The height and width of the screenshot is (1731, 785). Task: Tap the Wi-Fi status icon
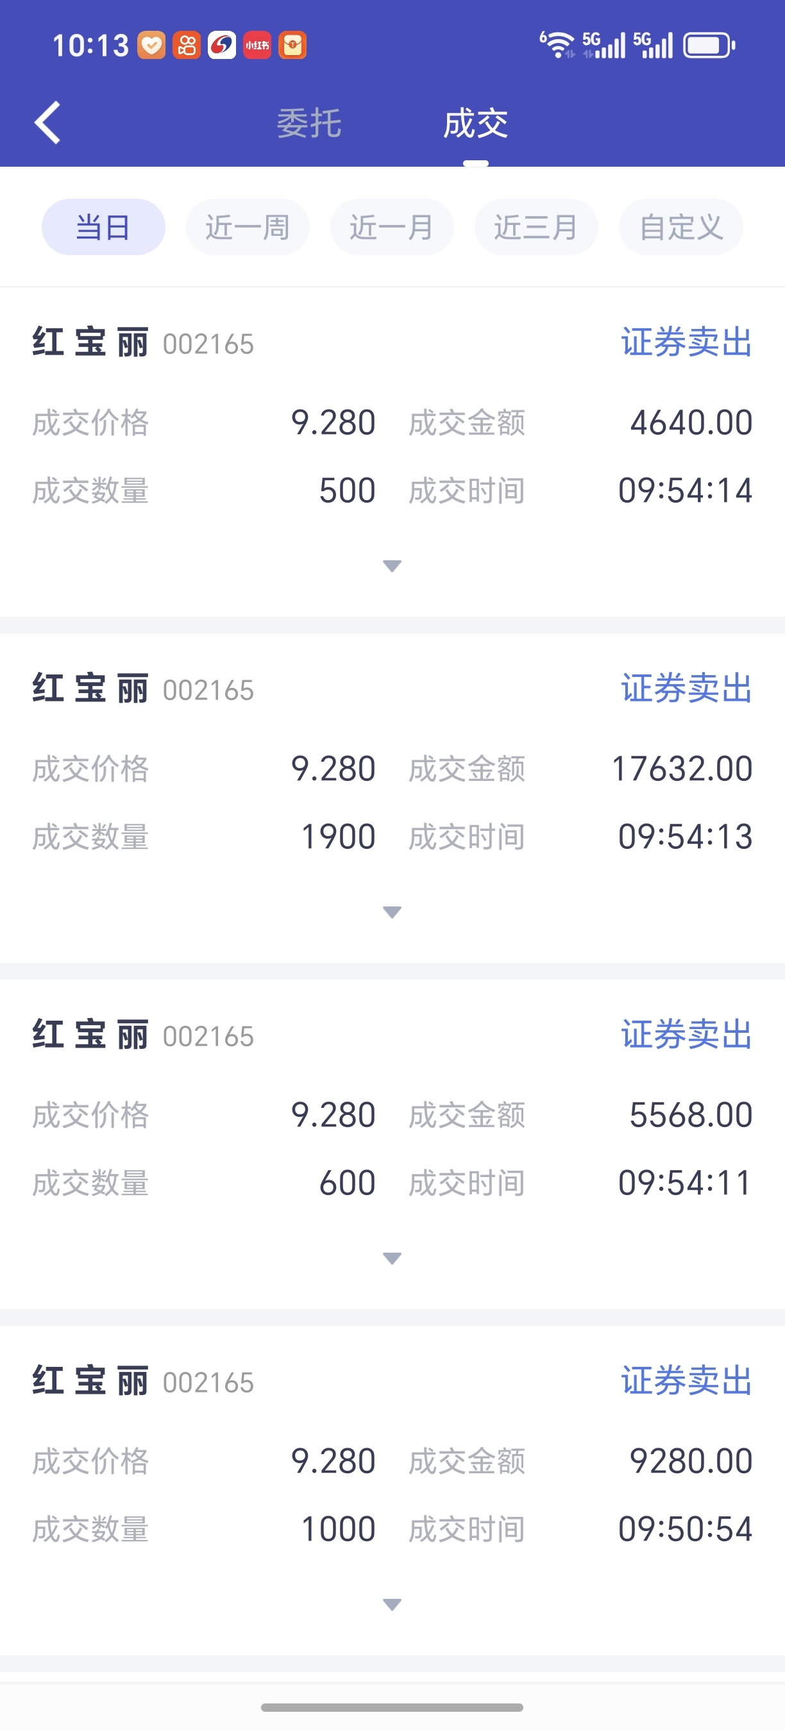[x=558, y=45]
